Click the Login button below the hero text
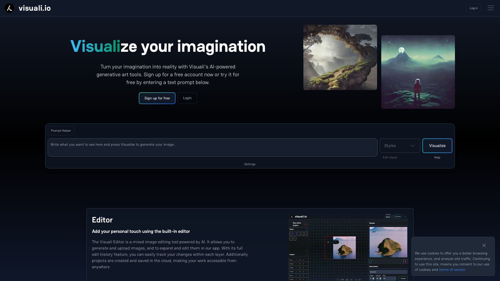Image resolution: width=500 pixels, height=281 pixels. 187,98
